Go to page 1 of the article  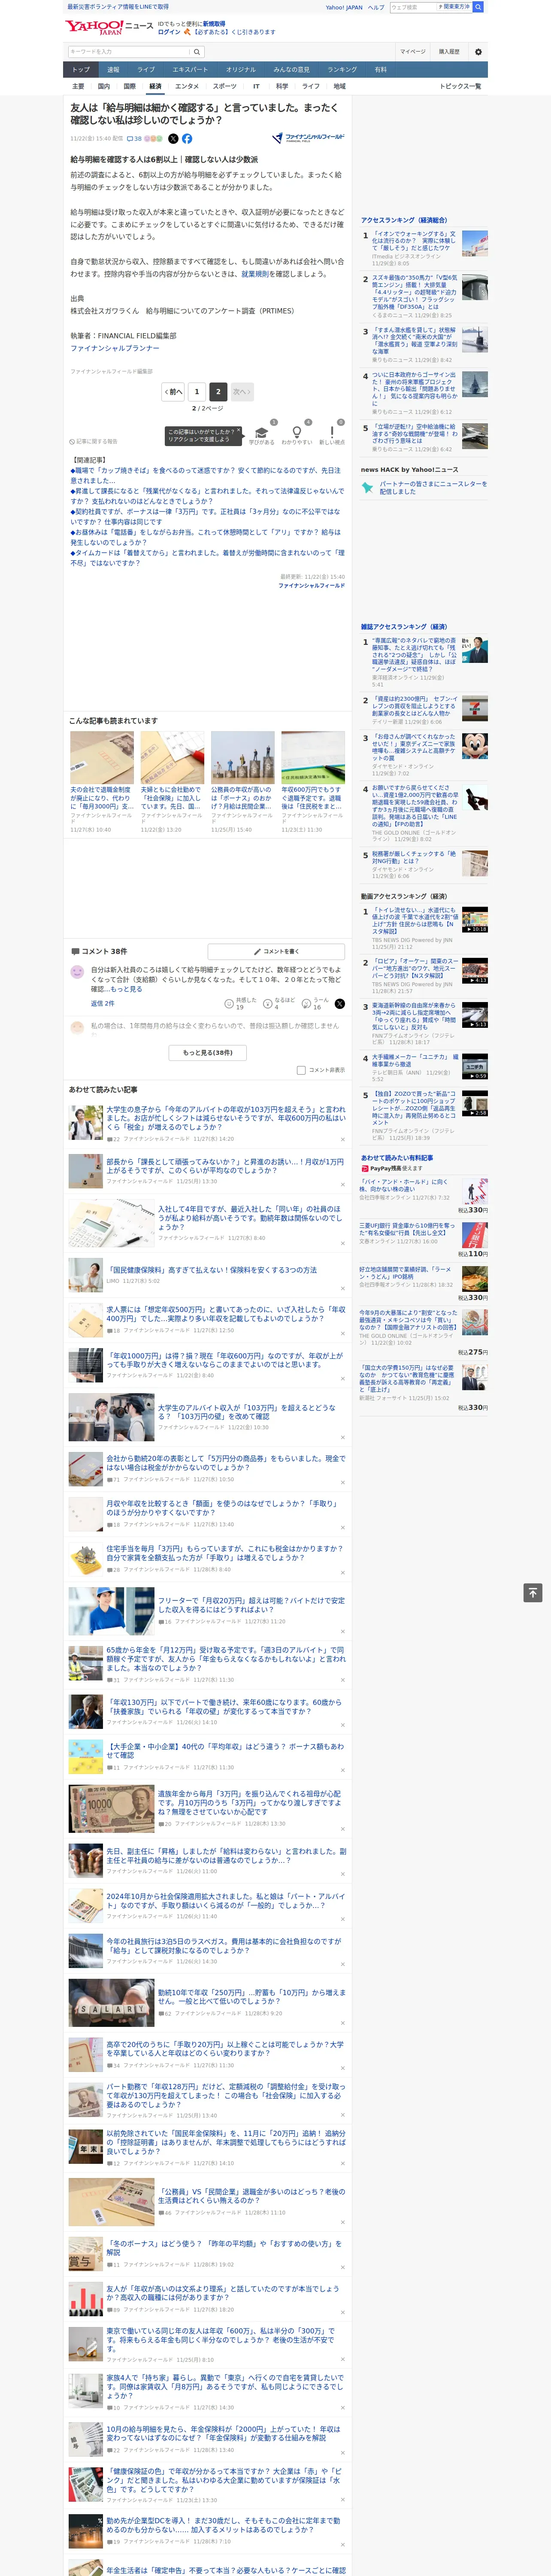196,392
